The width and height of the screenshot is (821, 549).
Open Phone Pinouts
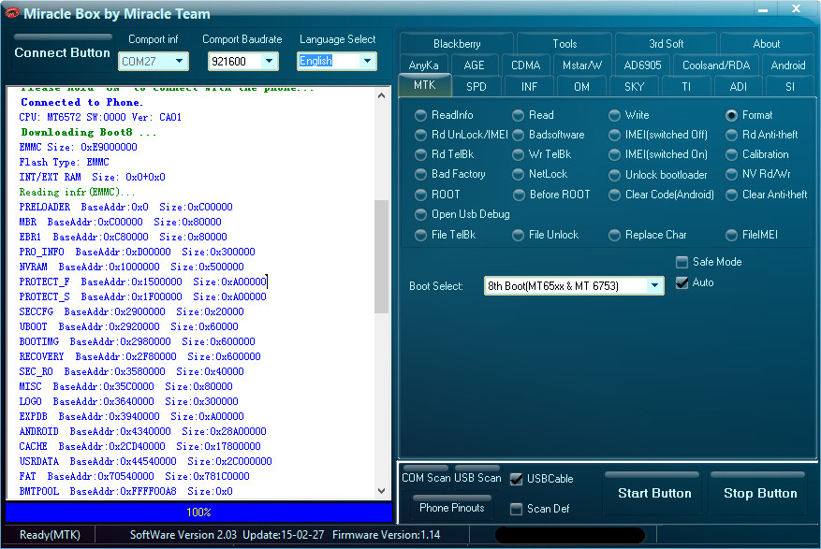[452, 507]
